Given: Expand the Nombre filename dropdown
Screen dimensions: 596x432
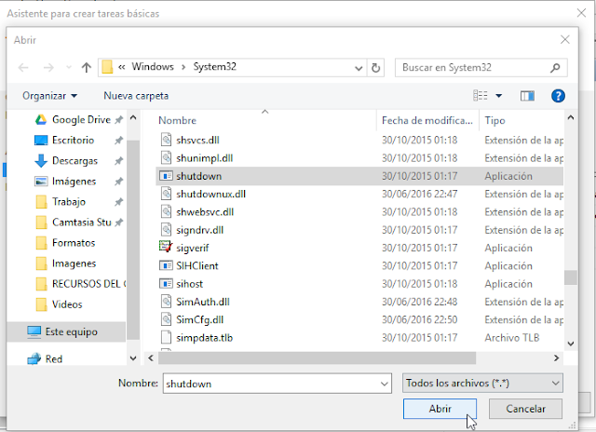Looking at the screenshot, I should 385,384.
